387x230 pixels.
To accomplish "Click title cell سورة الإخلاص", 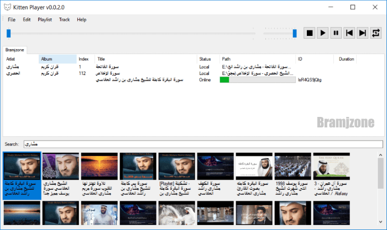I will point(108,73).
